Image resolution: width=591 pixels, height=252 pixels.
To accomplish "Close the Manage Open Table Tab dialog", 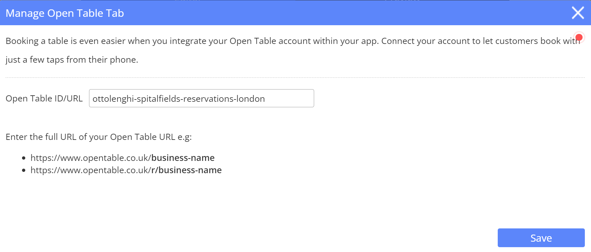I will click(578, 13).
